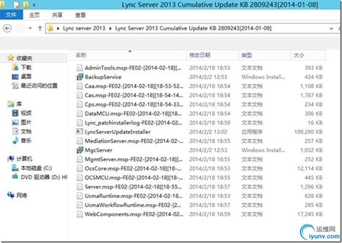342x243 pixels.
Task: Click the AdminTools.msp-FE02 file icon
Action: click(80, 68)
